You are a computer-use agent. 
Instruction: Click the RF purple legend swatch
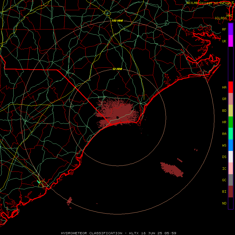(231, 29)
